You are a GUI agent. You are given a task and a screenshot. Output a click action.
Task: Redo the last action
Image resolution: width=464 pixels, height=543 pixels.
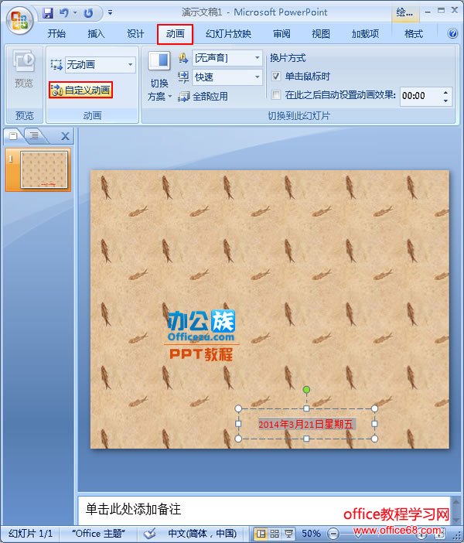pos(88,13)
